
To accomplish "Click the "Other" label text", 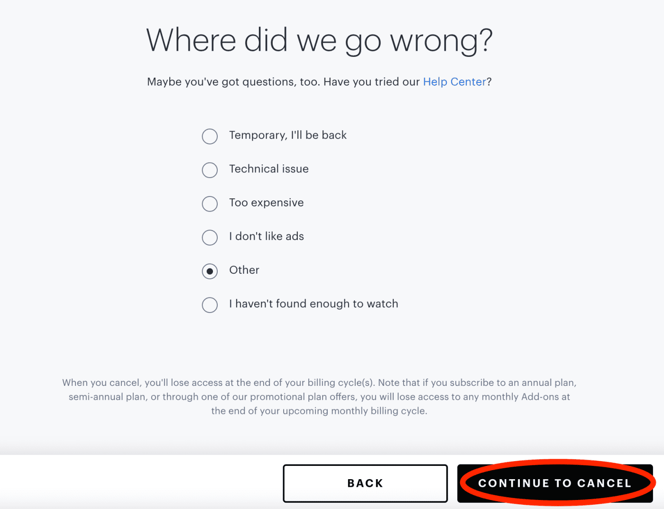I will [x=244, y=270].
